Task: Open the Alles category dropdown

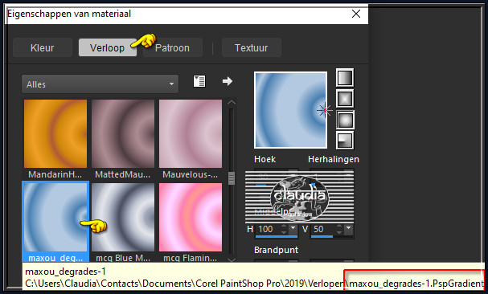Action: pyautogui.click(x=100, y=84)
